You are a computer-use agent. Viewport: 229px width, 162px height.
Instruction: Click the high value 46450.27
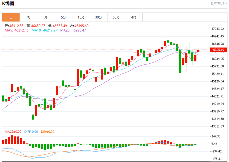[x=38, y=26]
